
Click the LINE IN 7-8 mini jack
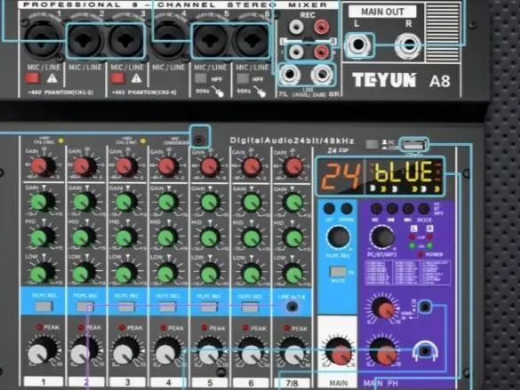tap(292, 306)
